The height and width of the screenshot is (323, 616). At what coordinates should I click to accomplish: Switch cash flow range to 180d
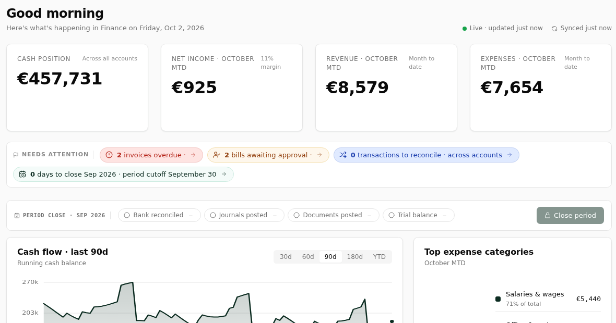pos(355,257)
